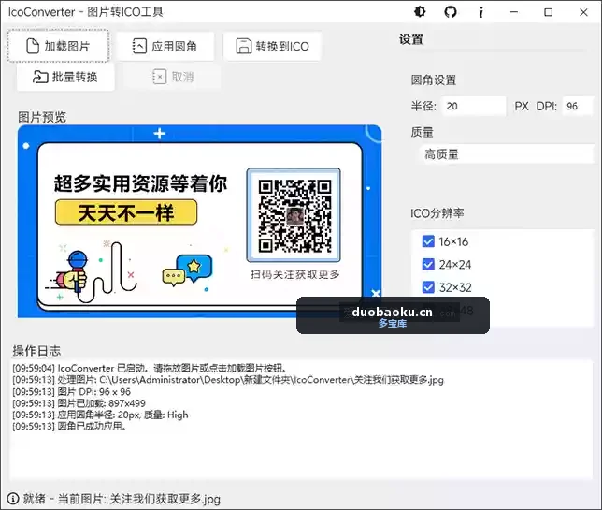Uncheck the 16×16 resolution checkbox
Viewport: 602px width, 510px height.
point(428,241)
